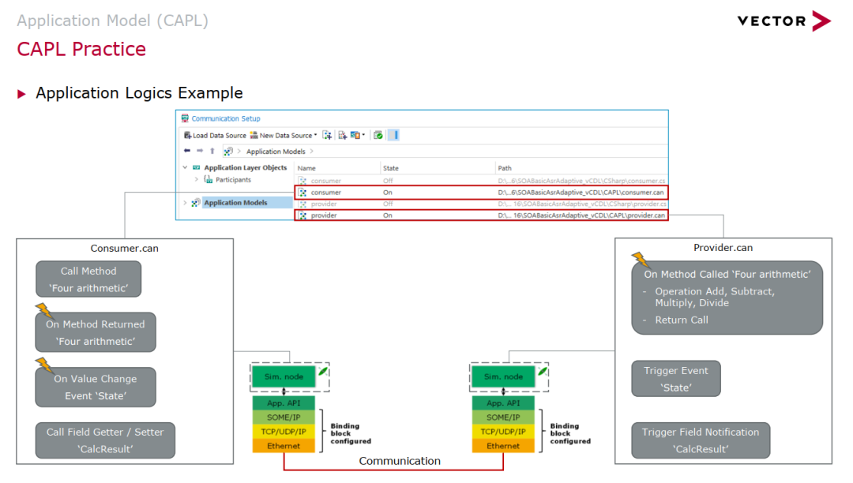Expand the Application Models tree node
This screenshot has width=853, height=483.
coord(185,203)
